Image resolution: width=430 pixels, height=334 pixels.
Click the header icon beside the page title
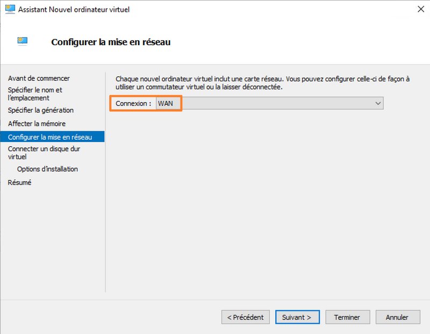(x=23, y=41)
